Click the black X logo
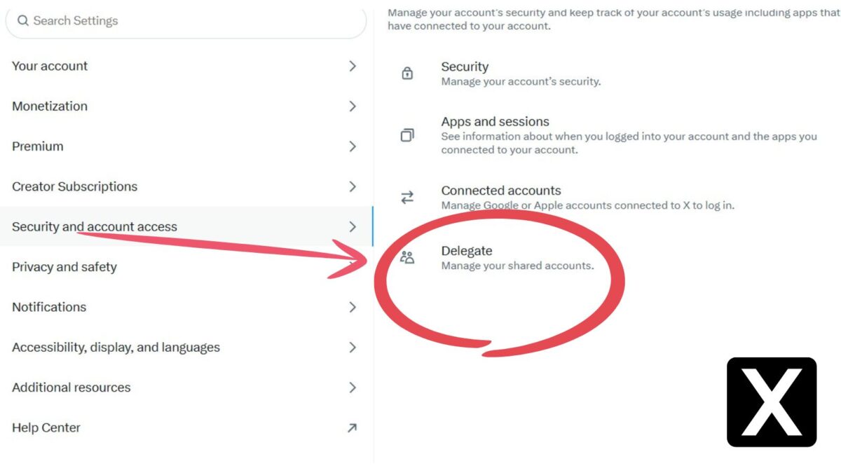Screen dimensions: 841x473 tap(771, 402)
